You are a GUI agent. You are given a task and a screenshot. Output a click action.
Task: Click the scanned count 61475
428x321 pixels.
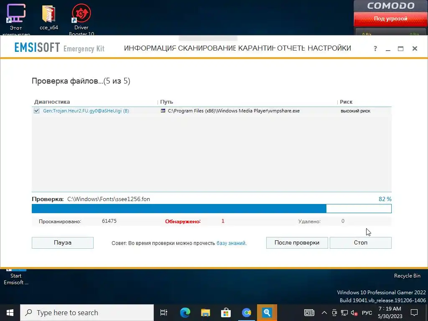tap(109, 221)
